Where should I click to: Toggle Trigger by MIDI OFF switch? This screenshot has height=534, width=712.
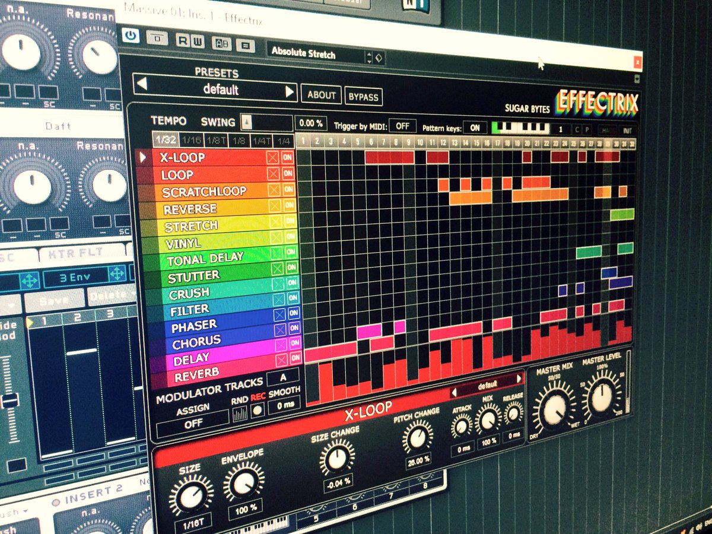tap(402, 126)
